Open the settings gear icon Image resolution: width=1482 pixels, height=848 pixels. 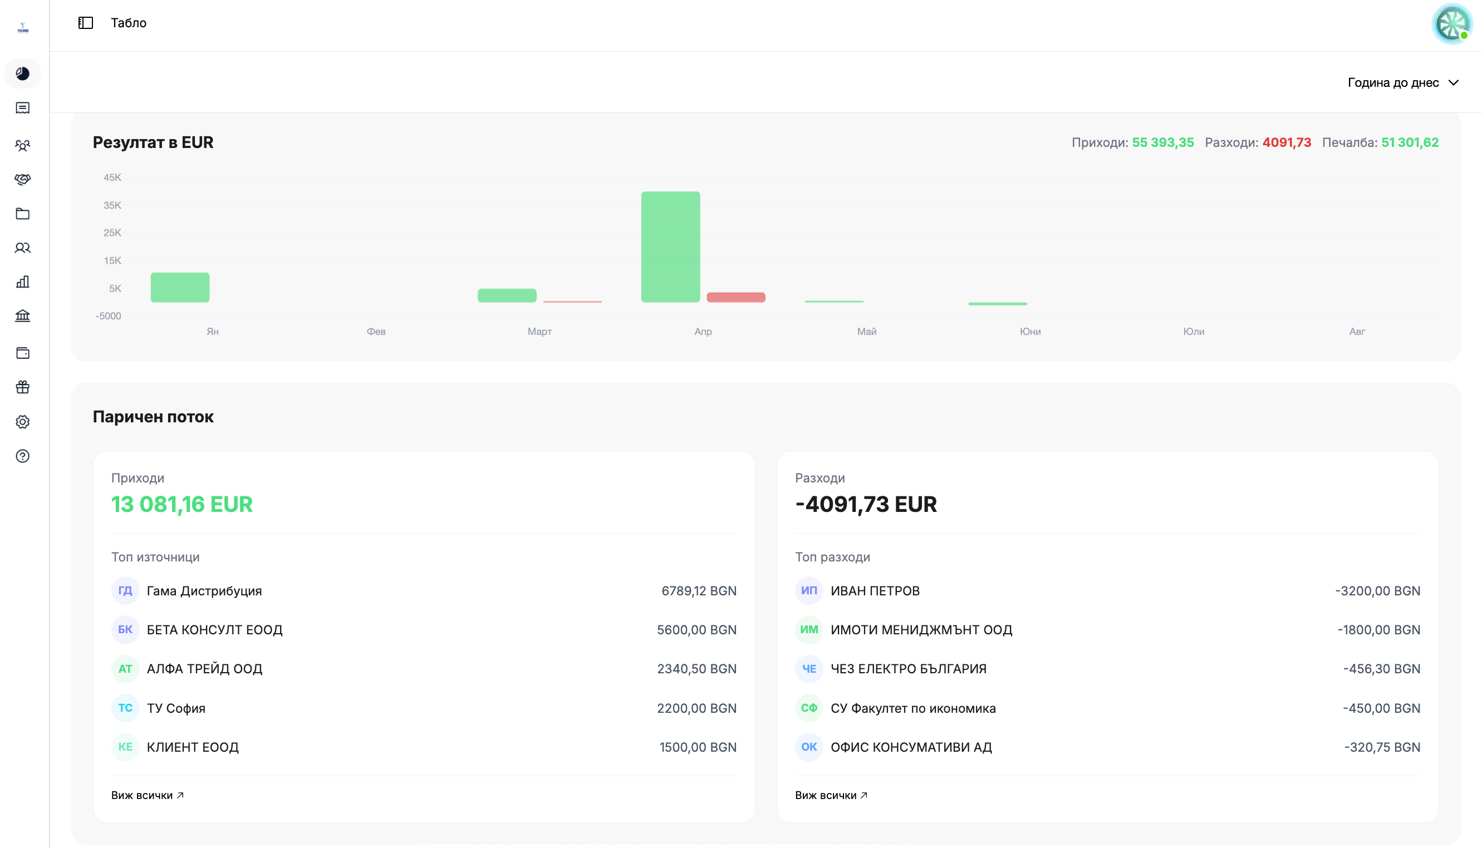point(23,422)
